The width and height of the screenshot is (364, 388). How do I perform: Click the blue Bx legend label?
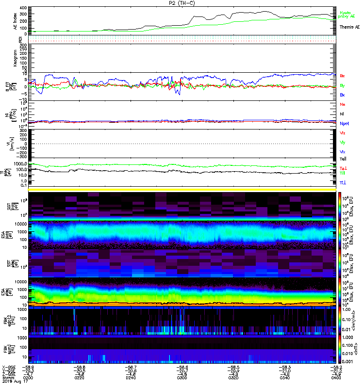pyautogui.click(x=342, y=95)
